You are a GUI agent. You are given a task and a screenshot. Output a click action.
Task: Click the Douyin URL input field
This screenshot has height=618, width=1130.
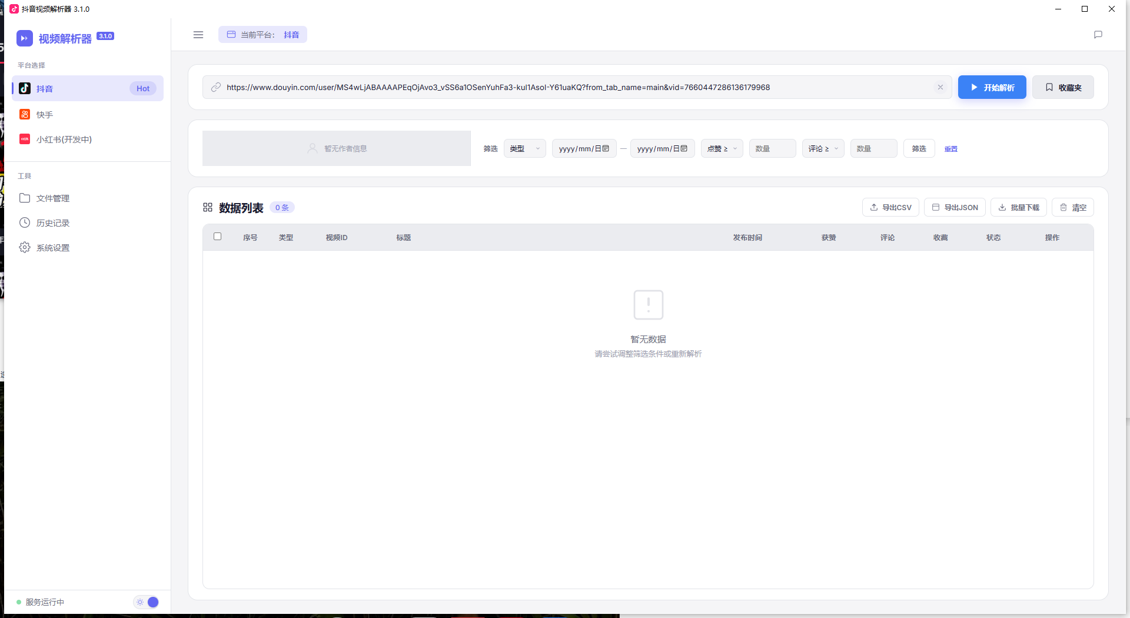[x=577, y=87]
